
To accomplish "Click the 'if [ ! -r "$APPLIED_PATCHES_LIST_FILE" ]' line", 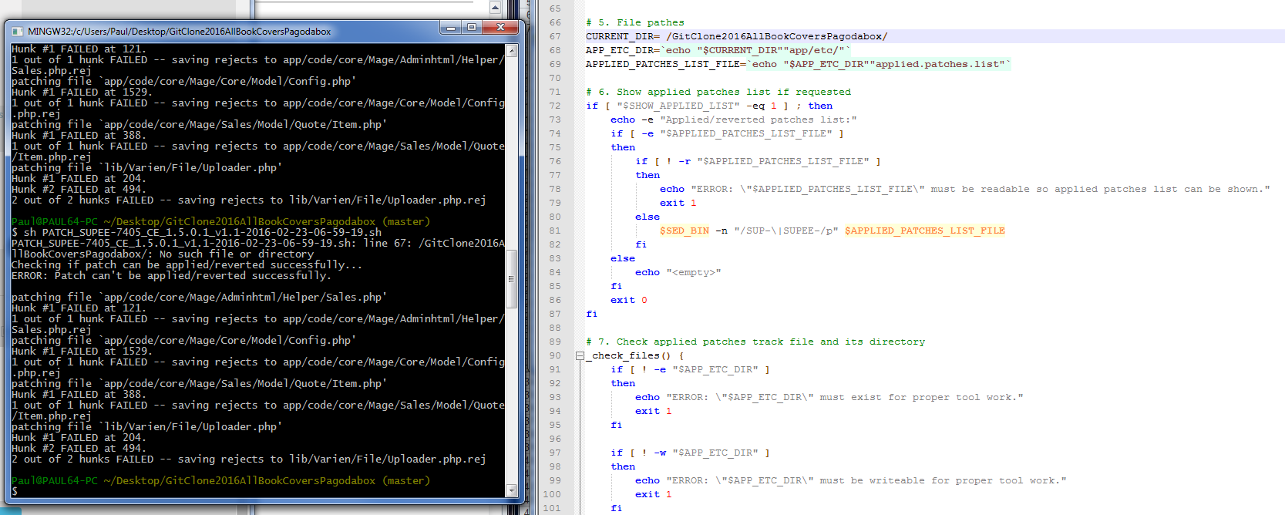I will click(x=758, y=161).
